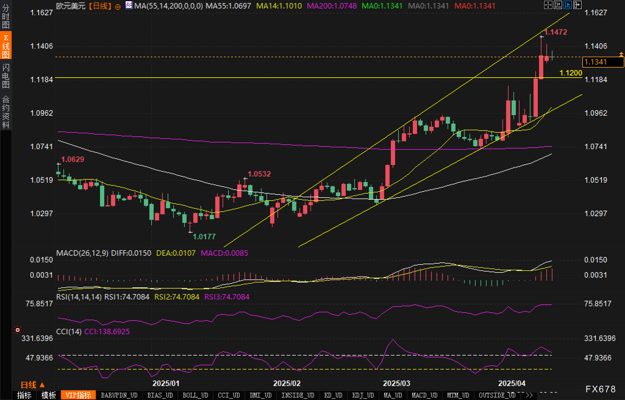625x400 pixels.
Task: Click the scroll-right arrow chart icon
Action: coord(577,5)
